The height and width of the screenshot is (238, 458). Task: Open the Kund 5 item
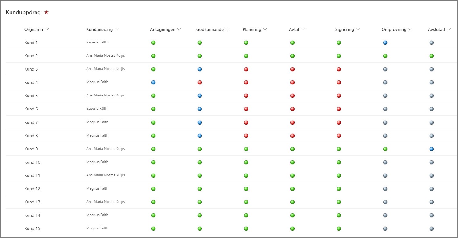point(31,96)
